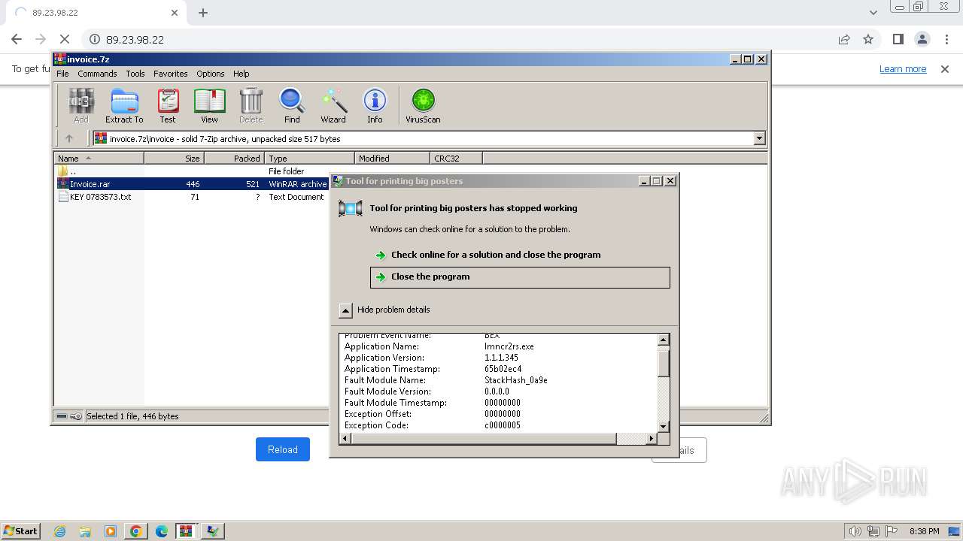Click the Windows Start button
The height and width of the screenshot is (541, 963).
coord(21,531)
